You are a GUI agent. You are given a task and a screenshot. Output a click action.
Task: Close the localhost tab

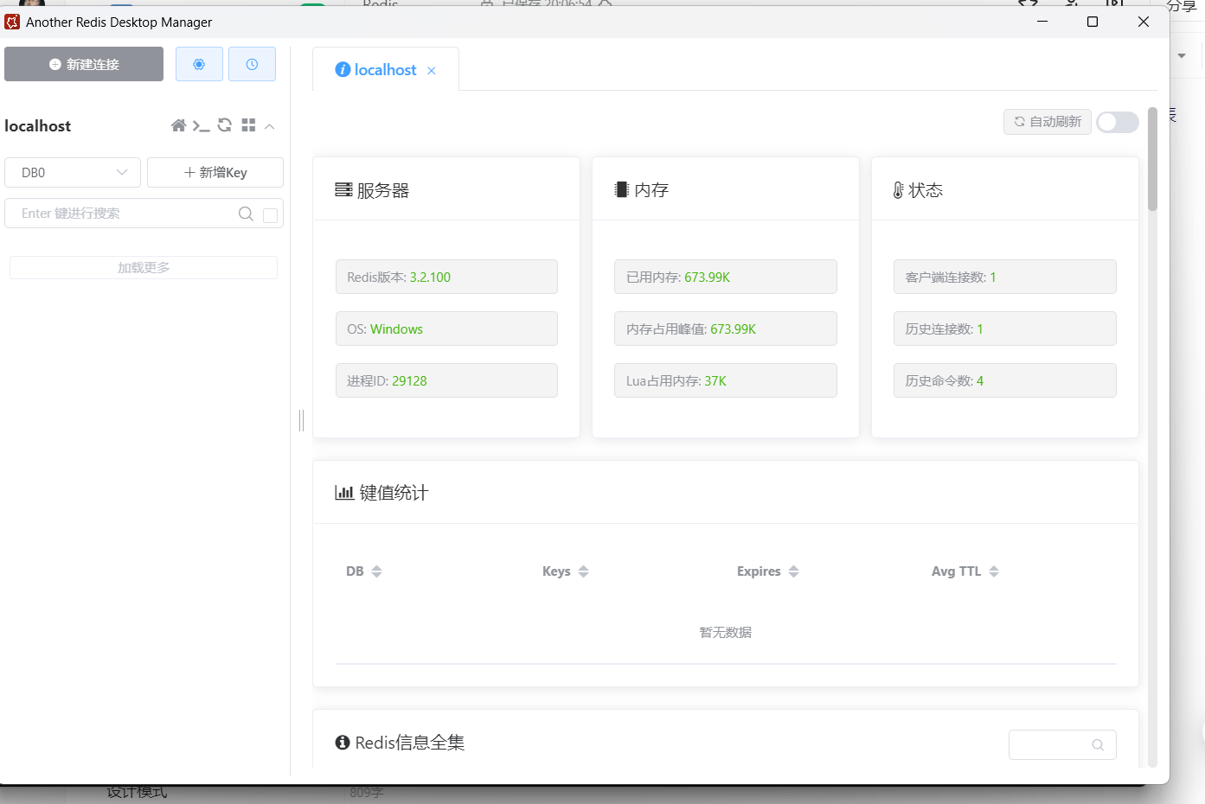tap(432, 71)
